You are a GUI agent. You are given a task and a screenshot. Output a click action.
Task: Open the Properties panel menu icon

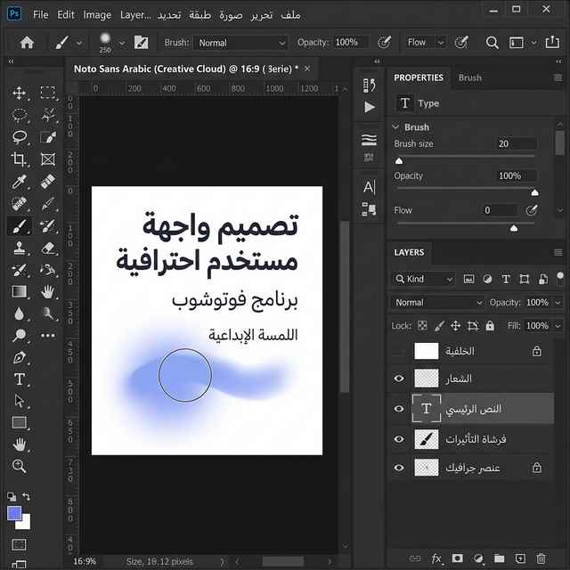[558, 77]
